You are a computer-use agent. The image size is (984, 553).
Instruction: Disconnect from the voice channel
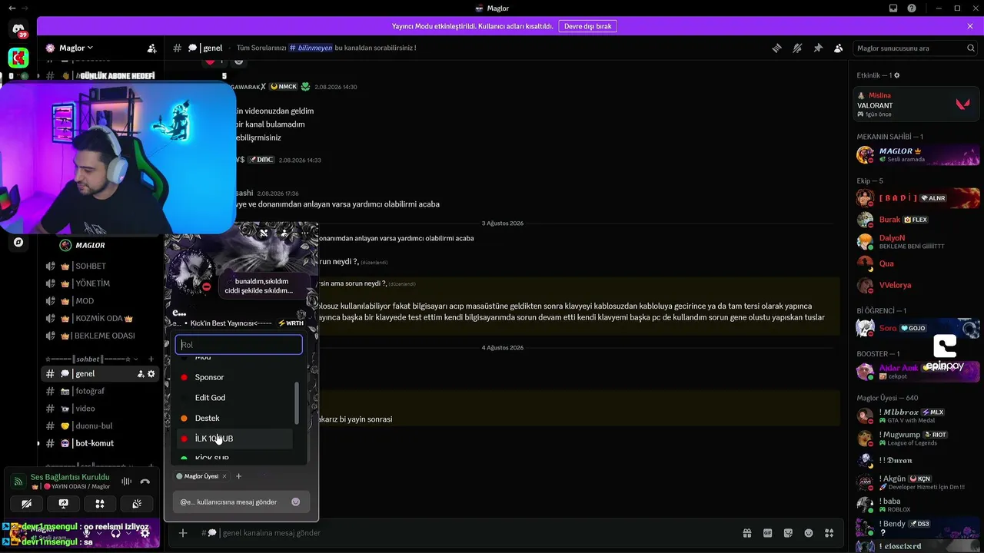click(x=145, y=482)
